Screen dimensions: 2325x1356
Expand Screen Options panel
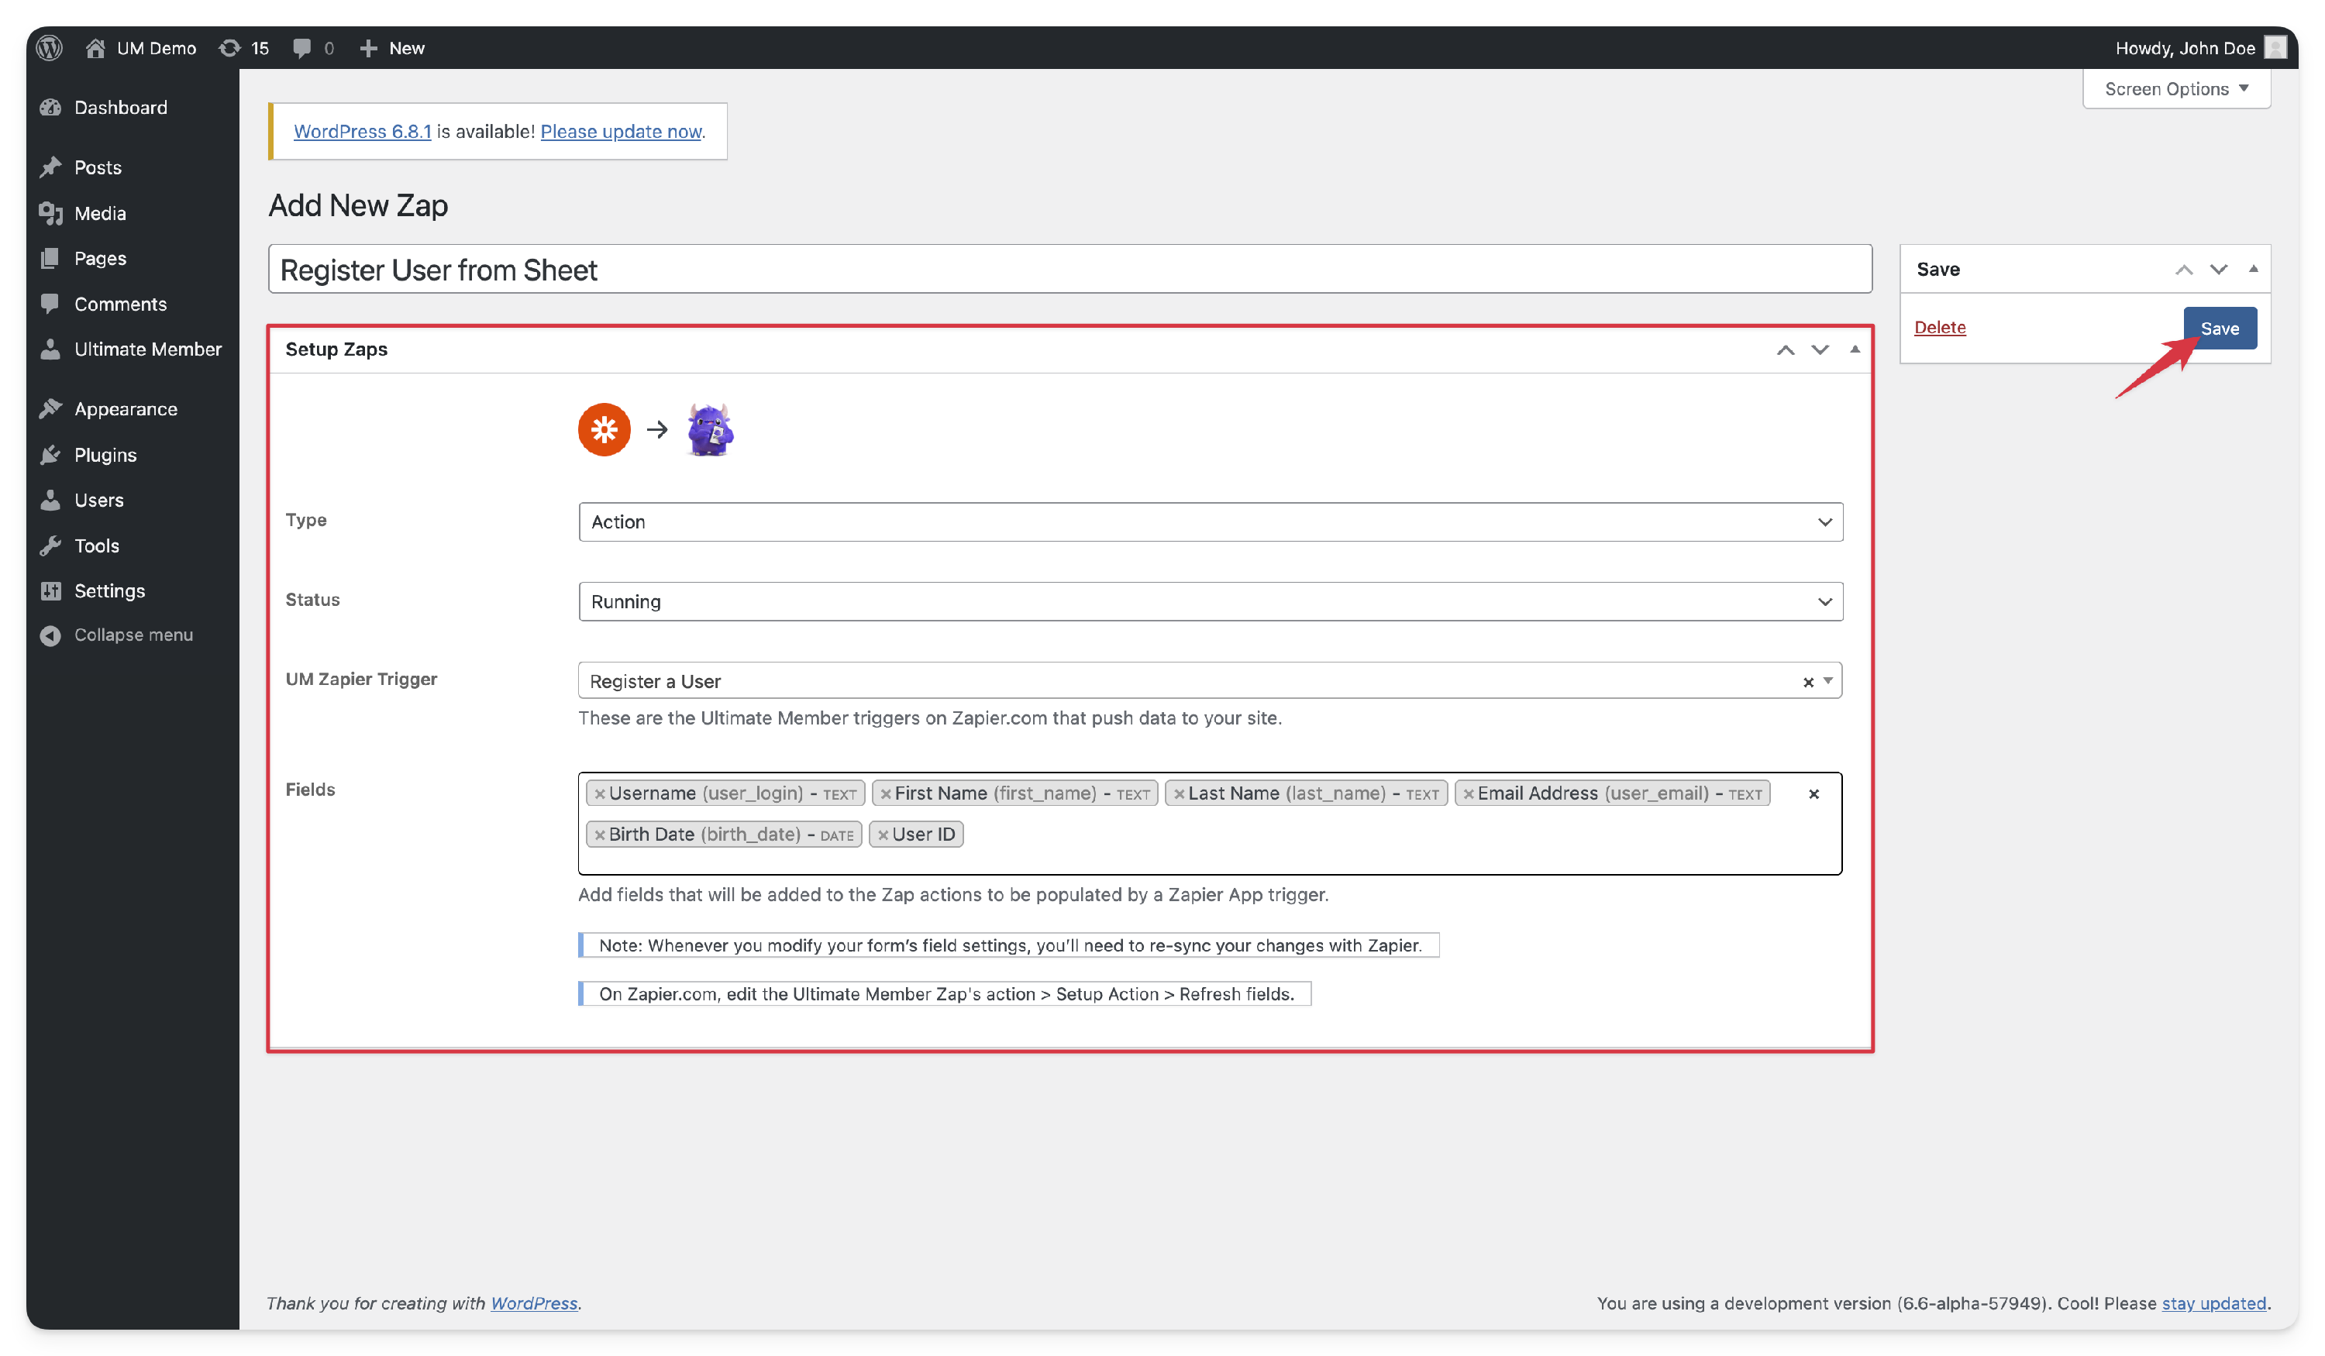2175,88
